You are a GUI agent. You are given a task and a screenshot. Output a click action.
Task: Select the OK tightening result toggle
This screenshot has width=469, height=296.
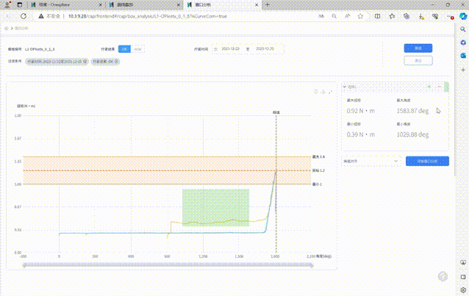click(x=124, y=49)
